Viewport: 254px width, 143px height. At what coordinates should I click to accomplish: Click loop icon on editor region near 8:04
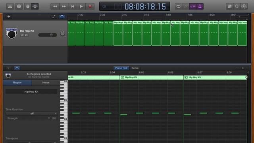pos(122,77)
